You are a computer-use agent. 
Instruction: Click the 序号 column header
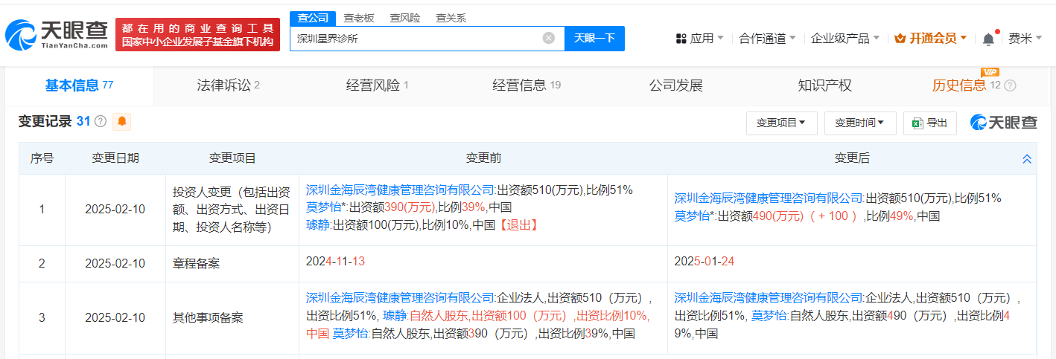42,158
